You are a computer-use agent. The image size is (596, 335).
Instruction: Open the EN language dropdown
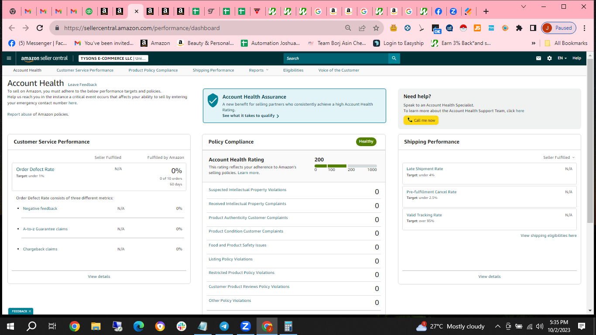(562, 58)
